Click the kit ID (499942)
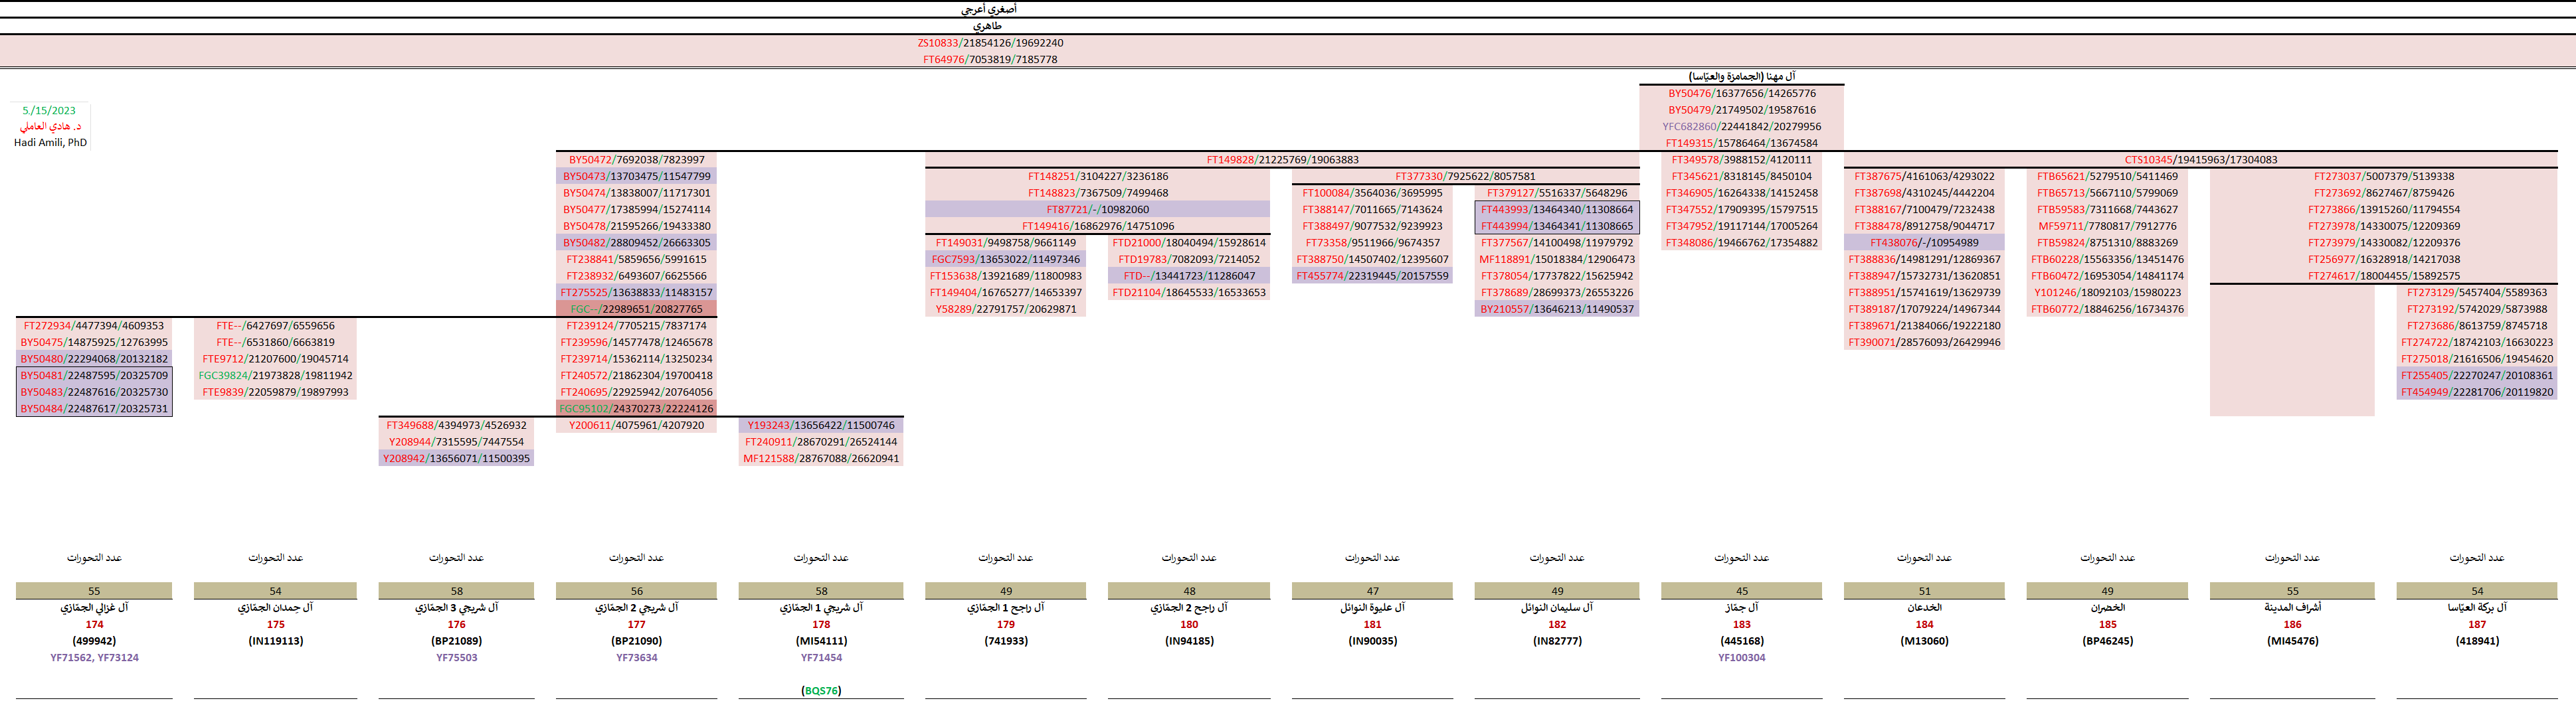The height and width of the screenshot is (709, 2576). [94, 641]
